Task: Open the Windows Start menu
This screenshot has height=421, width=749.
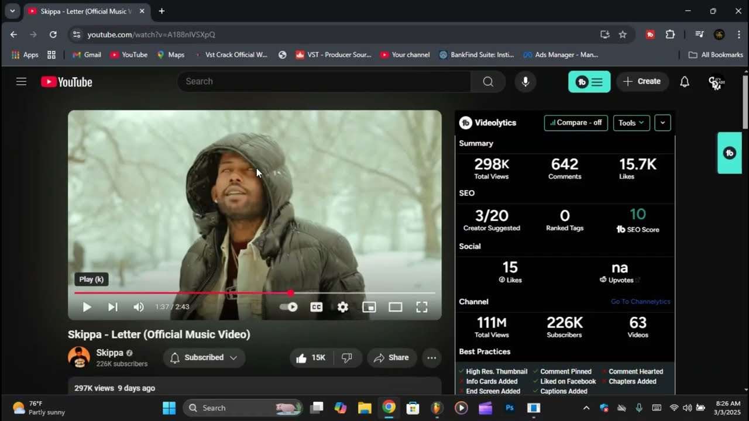Action: [169, 408]
